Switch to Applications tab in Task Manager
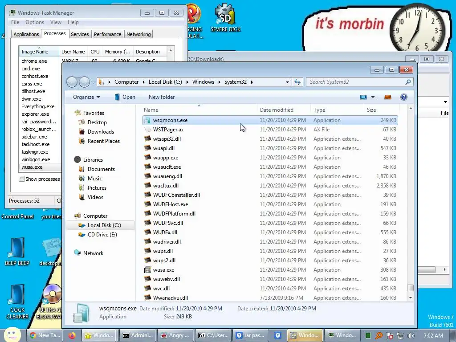Screen dimensions: 456x342 click(26, 34)
